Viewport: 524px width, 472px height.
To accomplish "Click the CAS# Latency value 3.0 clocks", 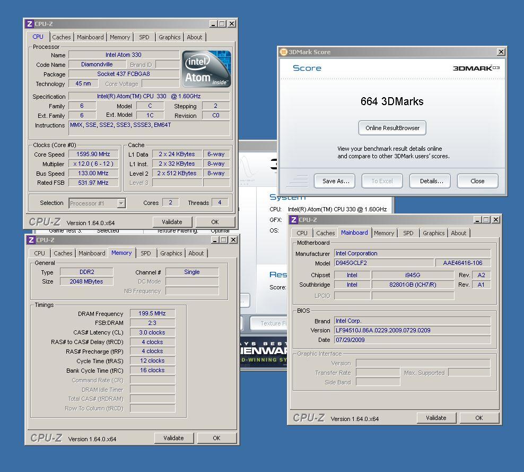I will click(152, 332).
